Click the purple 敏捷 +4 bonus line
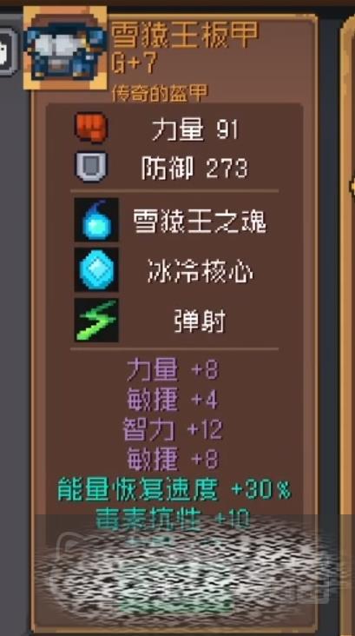Screen dimensions: 355x636 [x=173, y=400]
